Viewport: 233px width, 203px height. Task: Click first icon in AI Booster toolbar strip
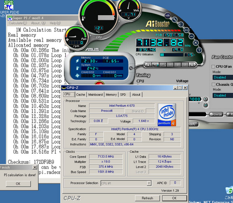point(148,65)
